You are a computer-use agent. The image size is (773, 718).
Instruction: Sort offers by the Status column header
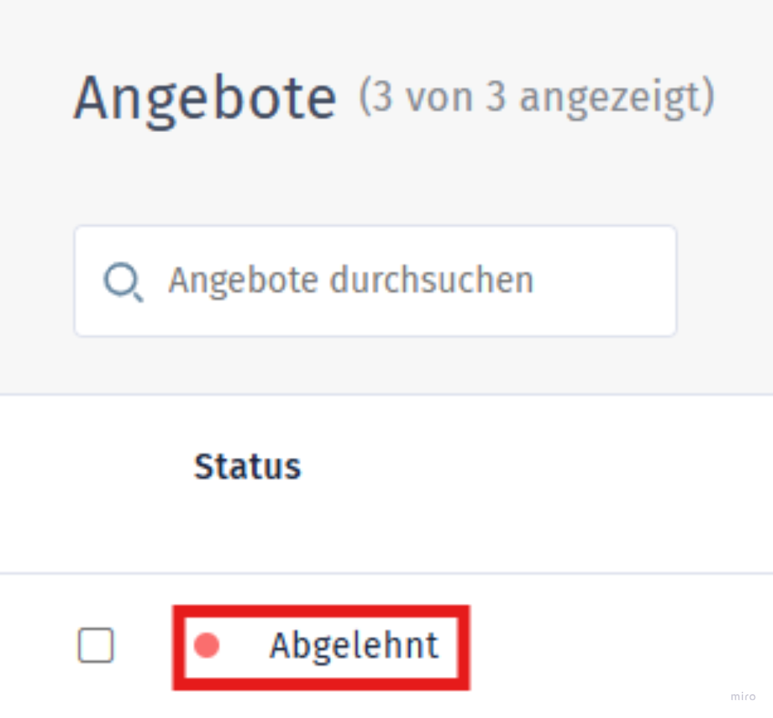tap(247, 467)
